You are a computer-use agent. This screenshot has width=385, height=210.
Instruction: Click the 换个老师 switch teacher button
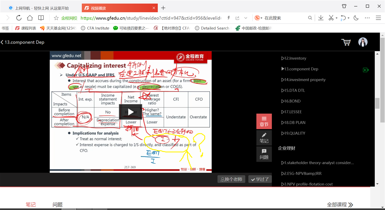click(232, 179)
